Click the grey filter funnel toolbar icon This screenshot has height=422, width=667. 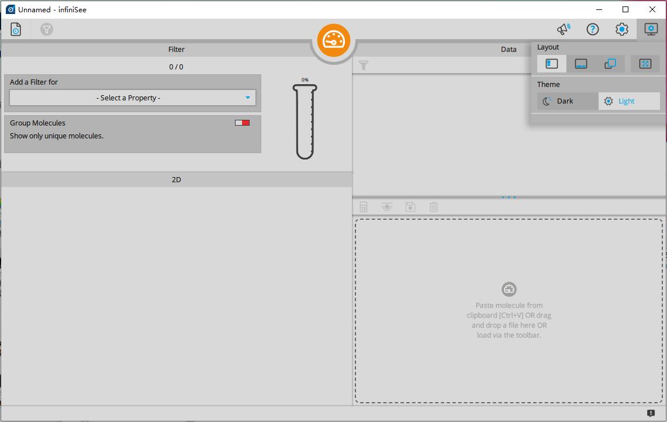coord(47,29)
